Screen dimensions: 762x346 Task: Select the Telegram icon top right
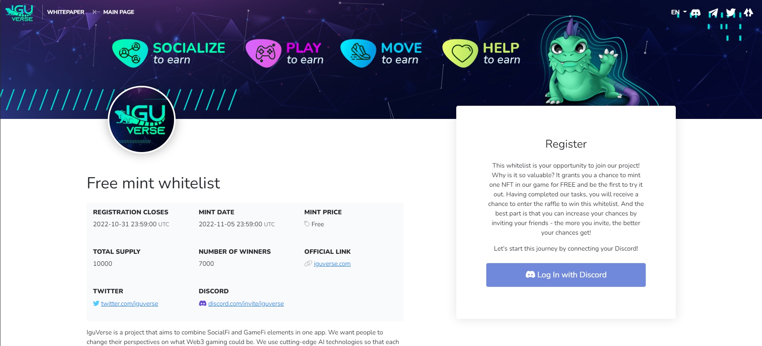coord(713,12)
